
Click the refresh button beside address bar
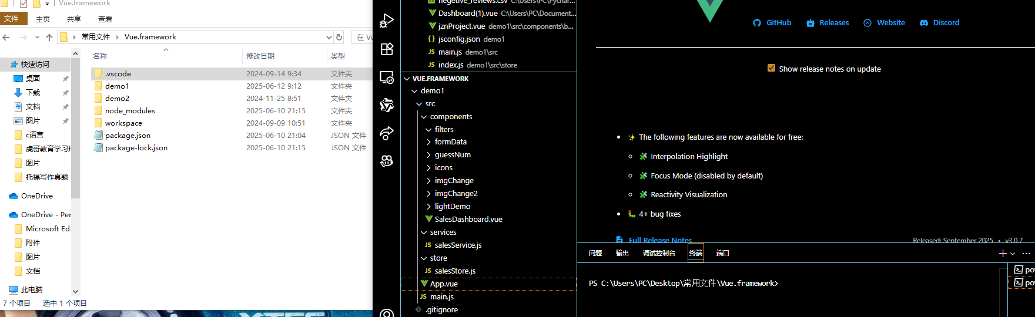click(x=339, y=37)
